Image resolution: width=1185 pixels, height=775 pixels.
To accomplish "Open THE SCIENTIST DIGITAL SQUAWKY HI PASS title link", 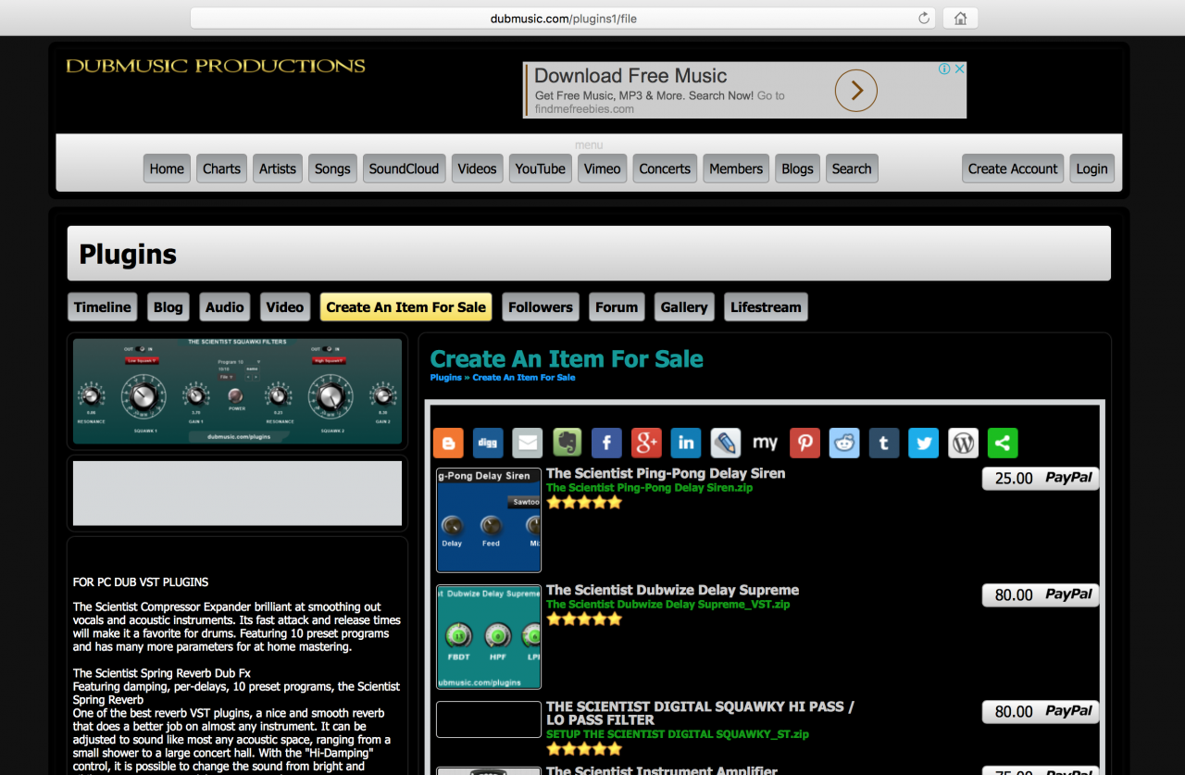I will (700, 713).
